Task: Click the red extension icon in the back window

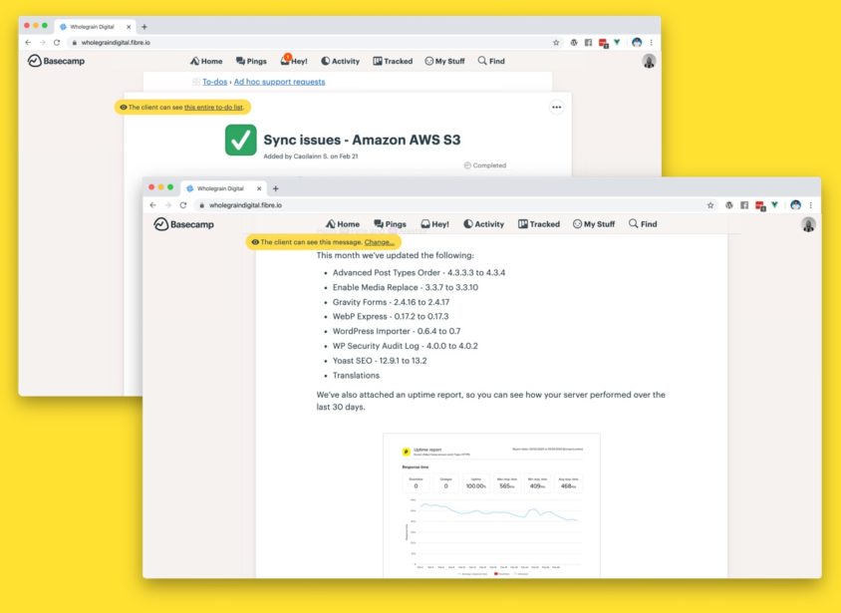Action: (604, 43)
